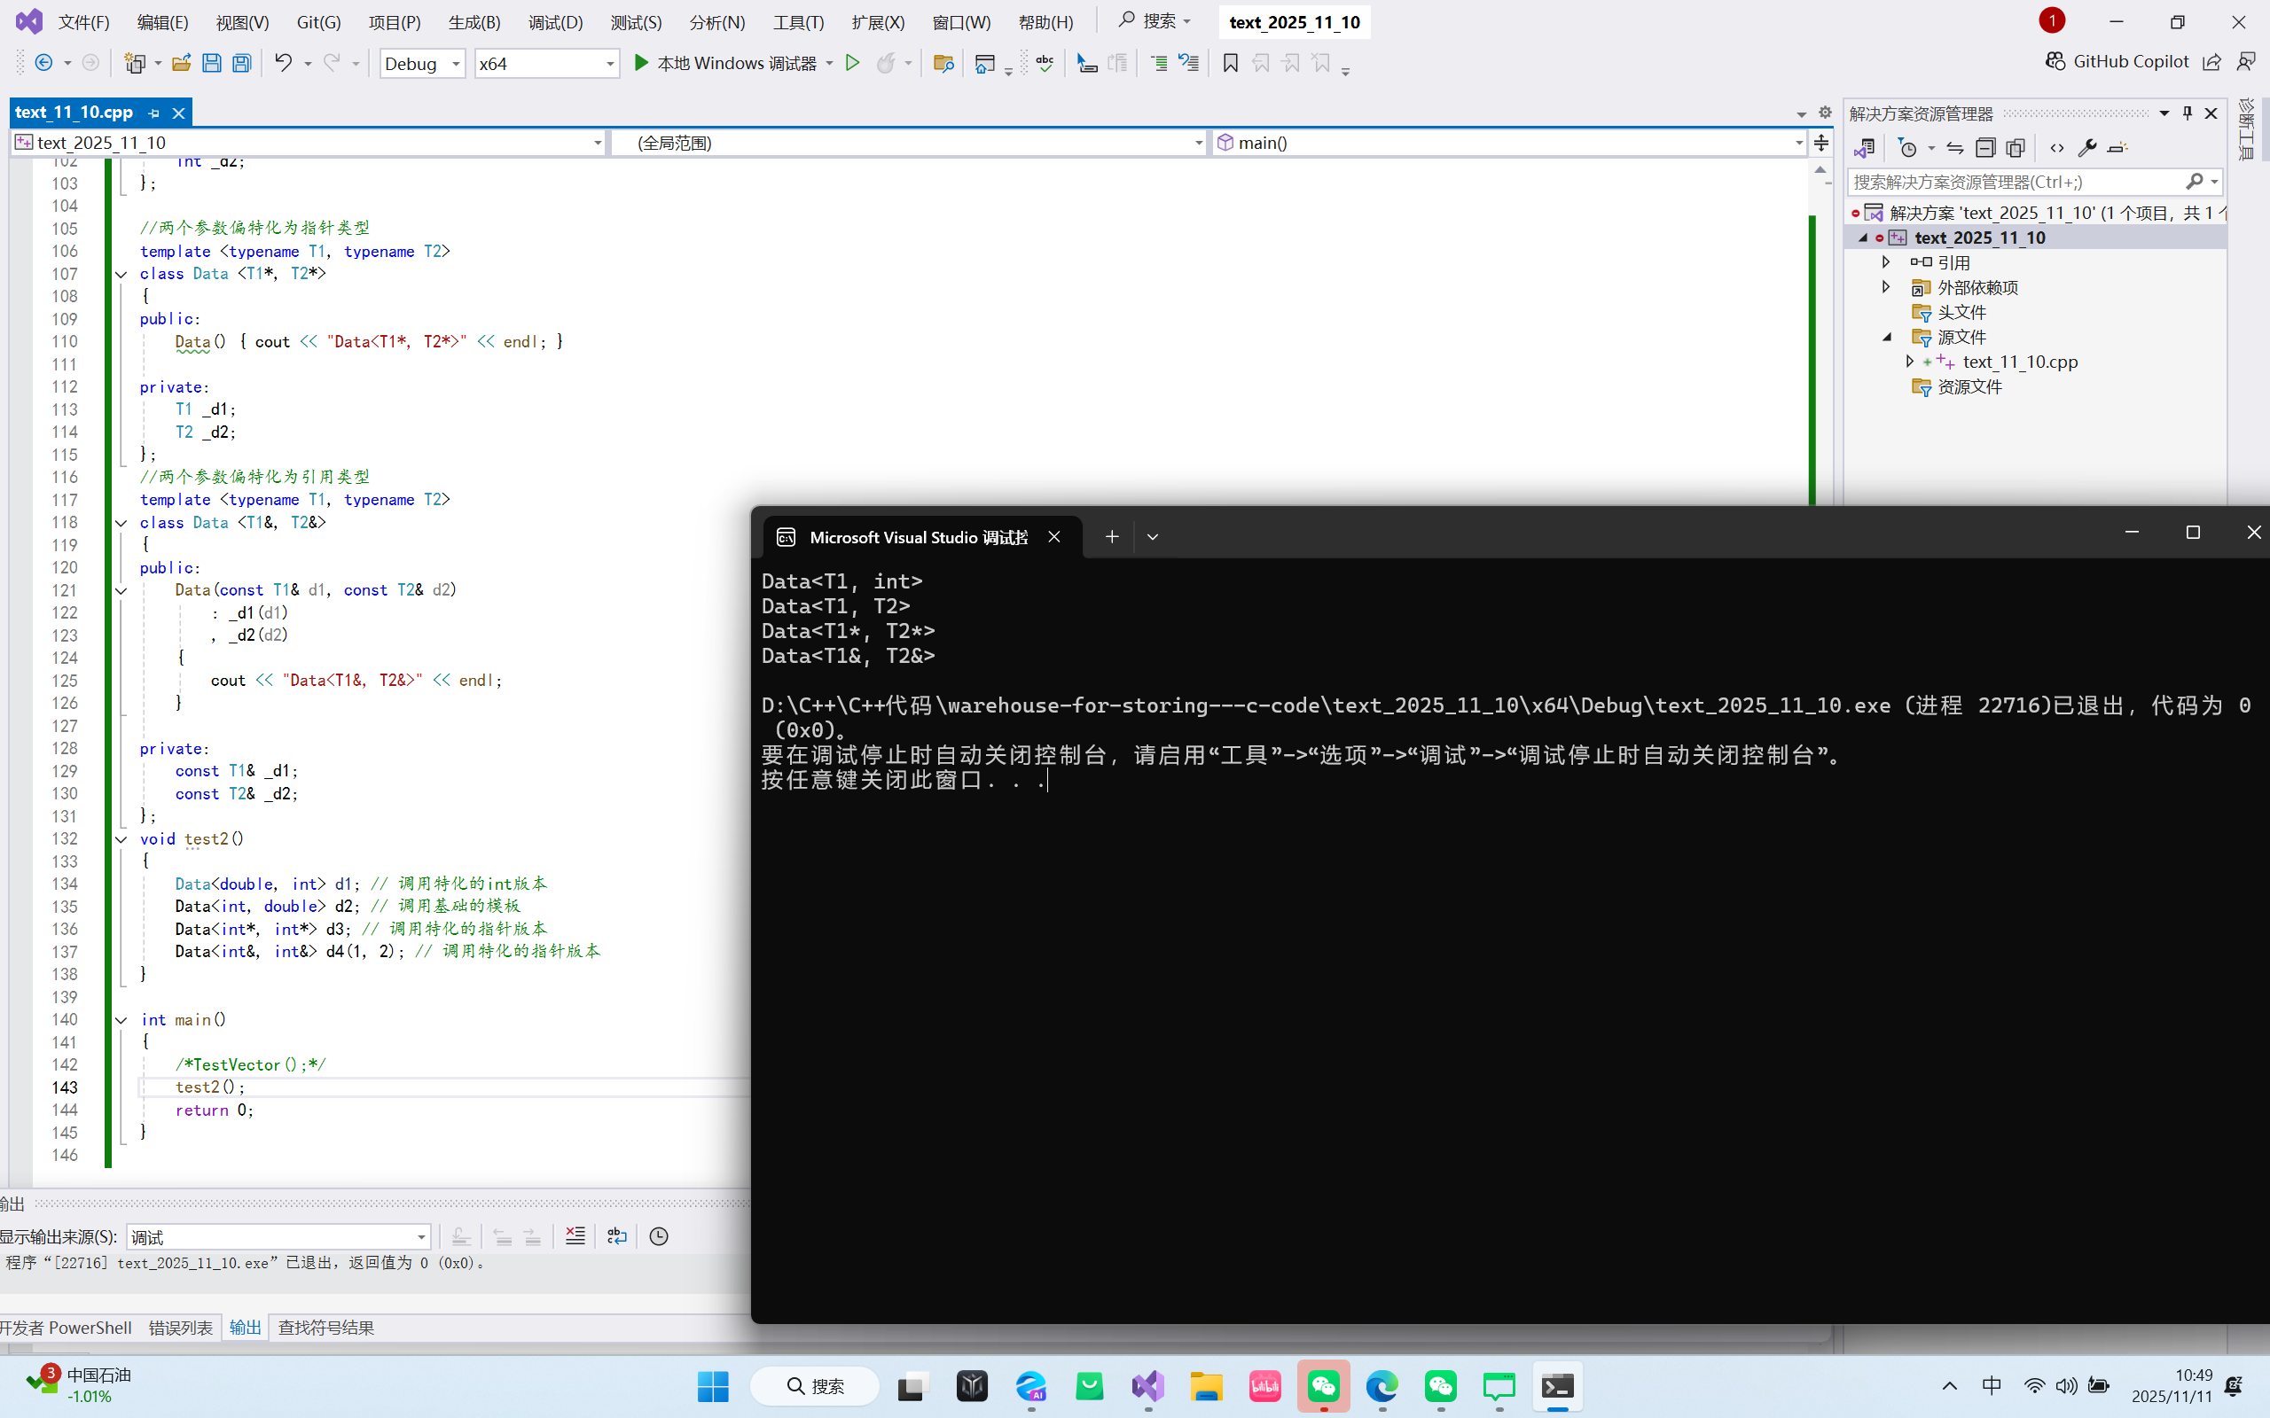Screen dimensions: 2270x1418
Task: Expand the text_11_10.cpp node in Solution Explorer
Action: [1910, 361]
